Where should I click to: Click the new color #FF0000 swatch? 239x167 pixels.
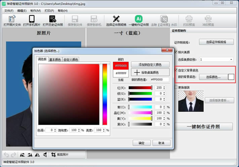coord(121,66)
